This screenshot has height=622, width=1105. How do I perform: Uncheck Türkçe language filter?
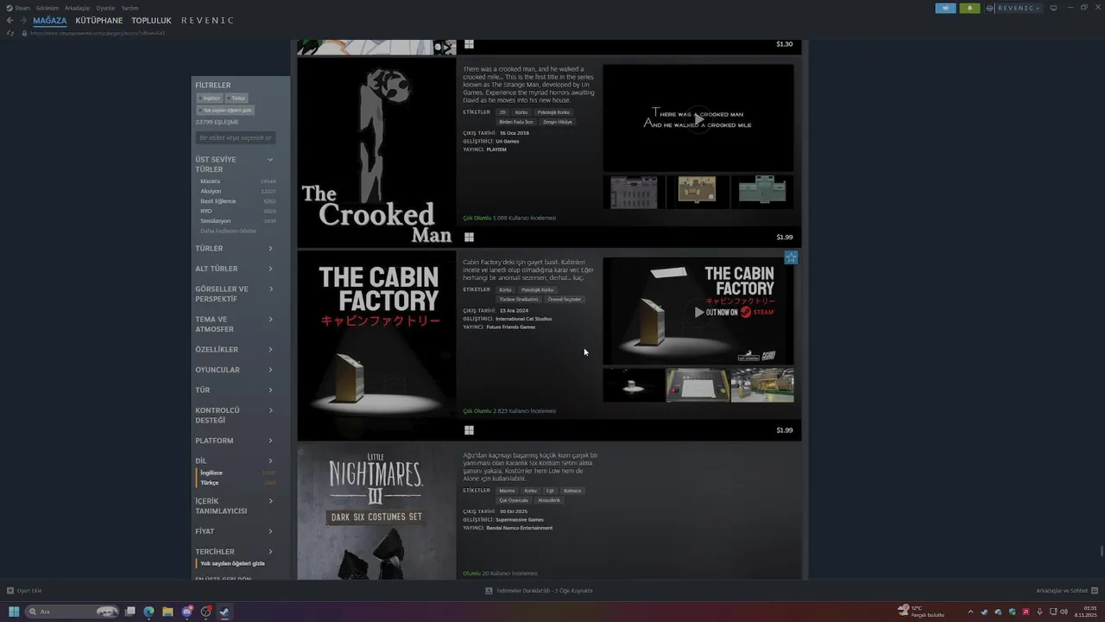[x=237, y=483]
